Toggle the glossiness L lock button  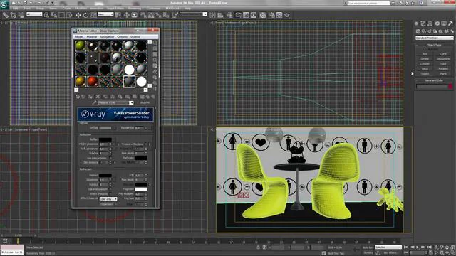click(118, 144)
